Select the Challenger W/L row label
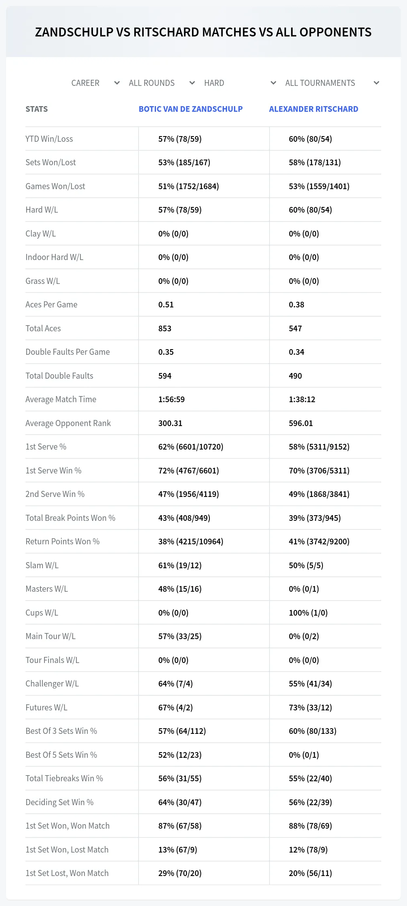The height and width of the screenshot is (906, 407). point(52,684)
